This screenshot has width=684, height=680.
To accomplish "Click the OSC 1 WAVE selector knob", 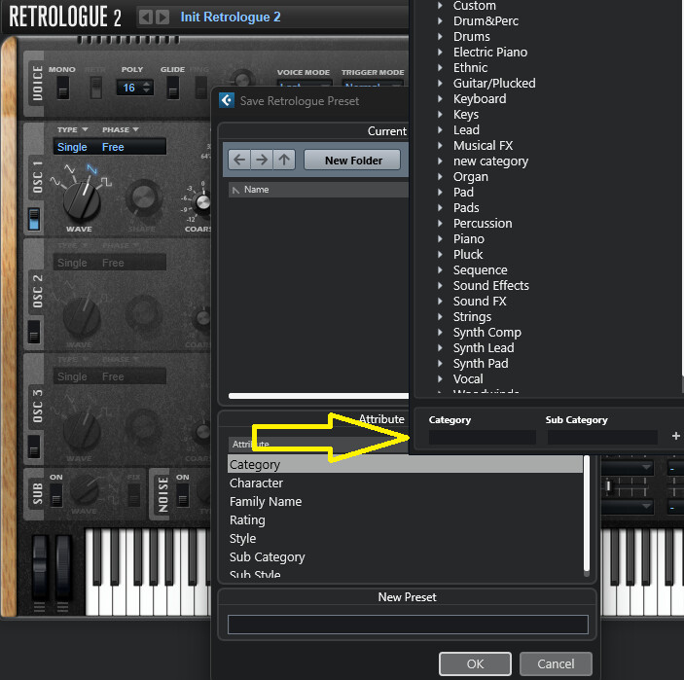I will click(82, 201).
